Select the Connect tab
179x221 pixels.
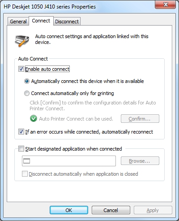41,21
